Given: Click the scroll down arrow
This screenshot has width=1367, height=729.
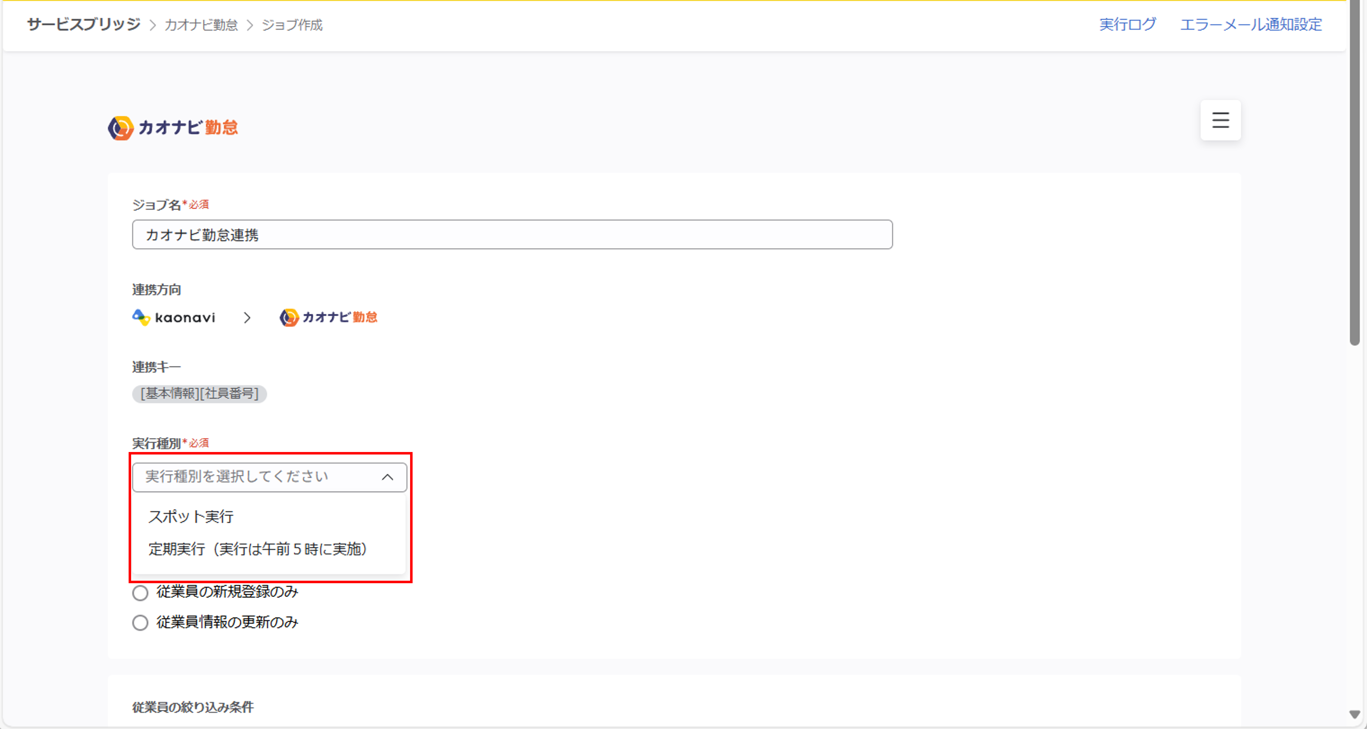Looking at the screenshot, I should point(1355,715).
